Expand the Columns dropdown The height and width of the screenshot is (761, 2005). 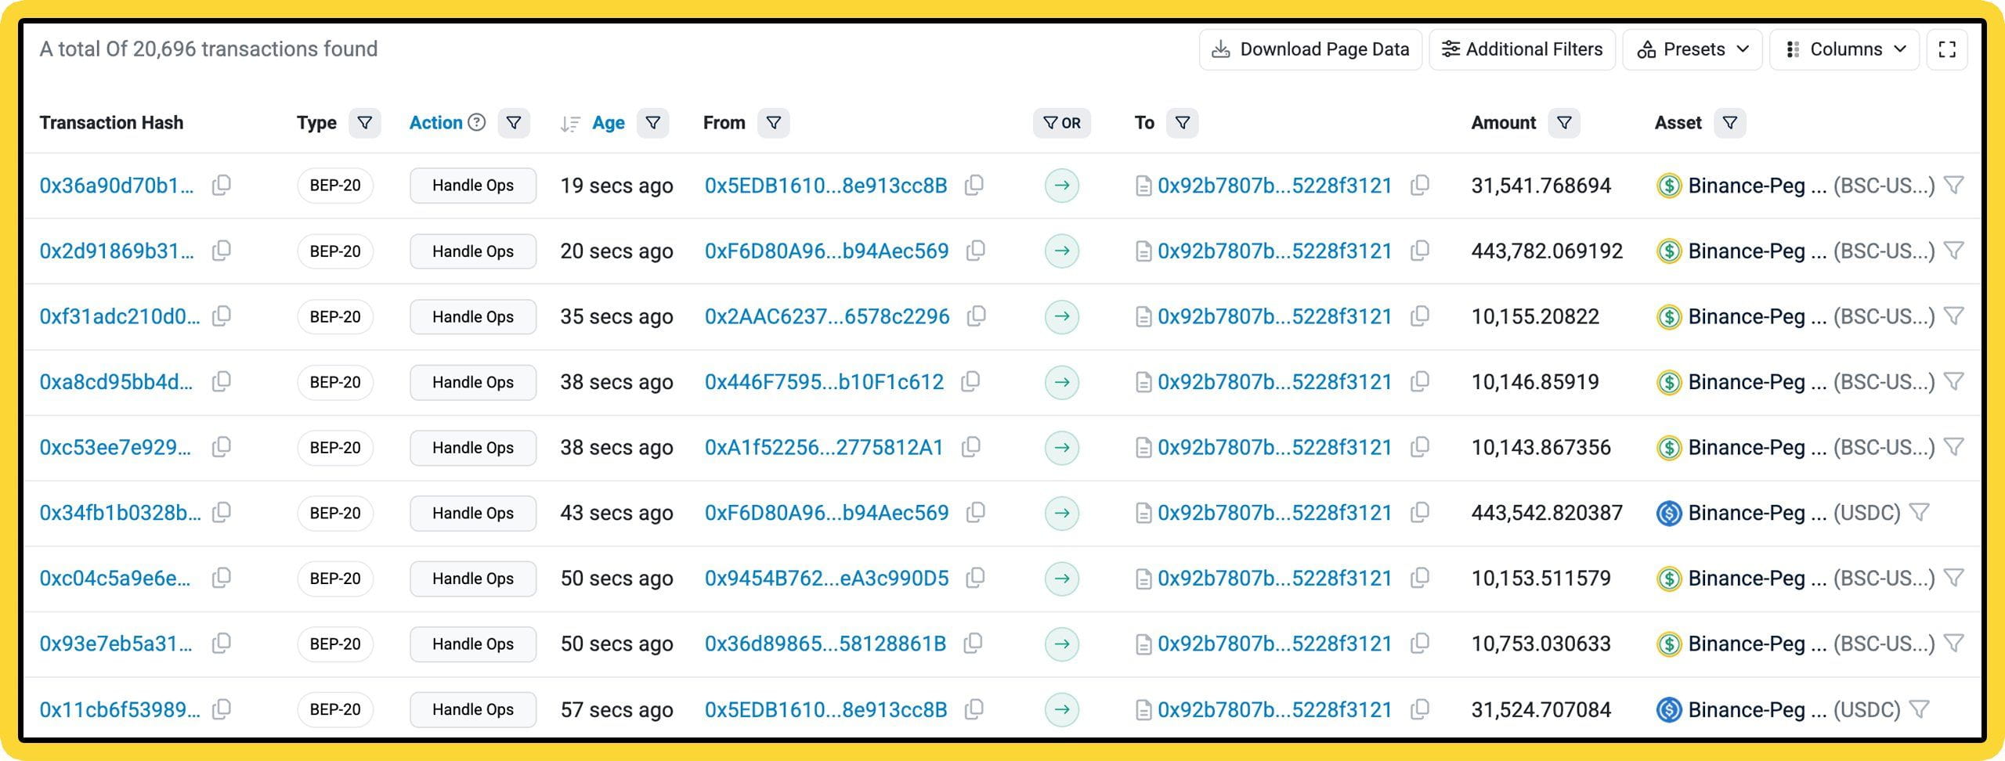(1844, 49)
